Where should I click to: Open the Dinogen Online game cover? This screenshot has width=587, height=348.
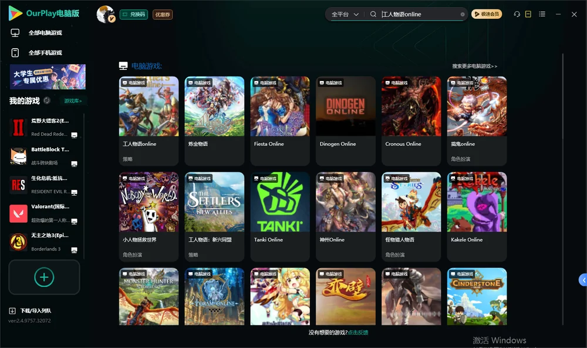pyautogui.click(x=346, y=106)
